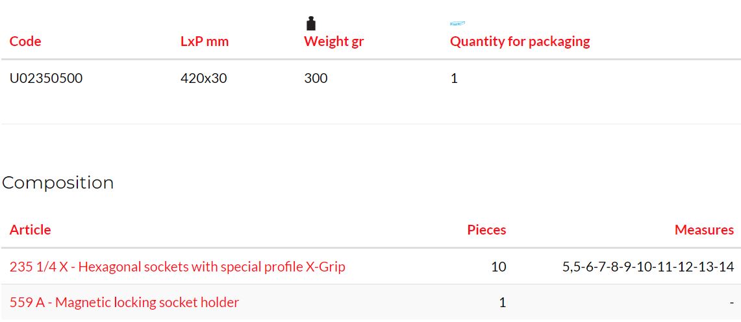The height and width of the screenshot is (322, 741).
Task: Select the Pieces column header
Action: 487,230
